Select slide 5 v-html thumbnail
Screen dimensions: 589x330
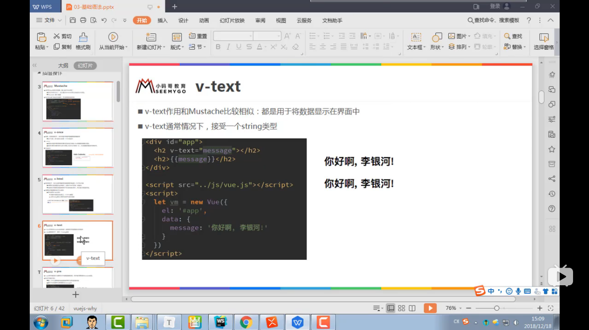tap(78, 194)
